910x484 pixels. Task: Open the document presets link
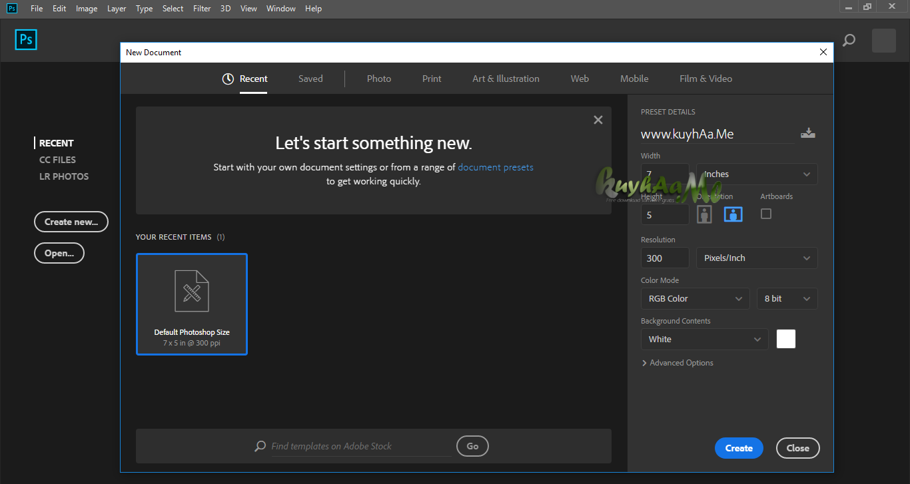[495, 166]
